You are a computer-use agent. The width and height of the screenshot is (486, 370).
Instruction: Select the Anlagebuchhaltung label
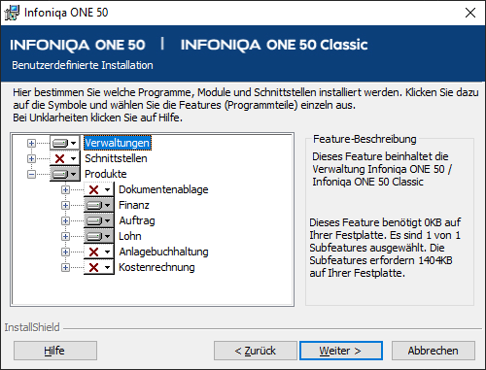pos(163,252)
